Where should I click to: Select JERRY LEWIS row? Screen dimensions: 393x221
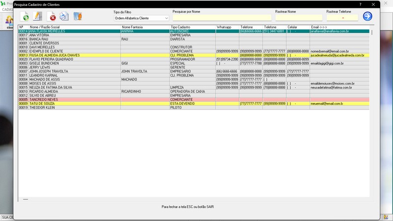(194, 67)
